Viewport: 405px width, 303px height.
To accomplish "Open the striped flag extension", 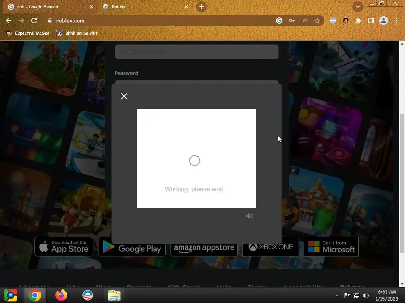I will click(x=333, y=21).
